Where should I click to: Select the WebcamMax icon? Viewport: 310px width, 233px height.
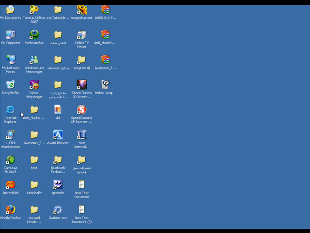coord(34,34)
